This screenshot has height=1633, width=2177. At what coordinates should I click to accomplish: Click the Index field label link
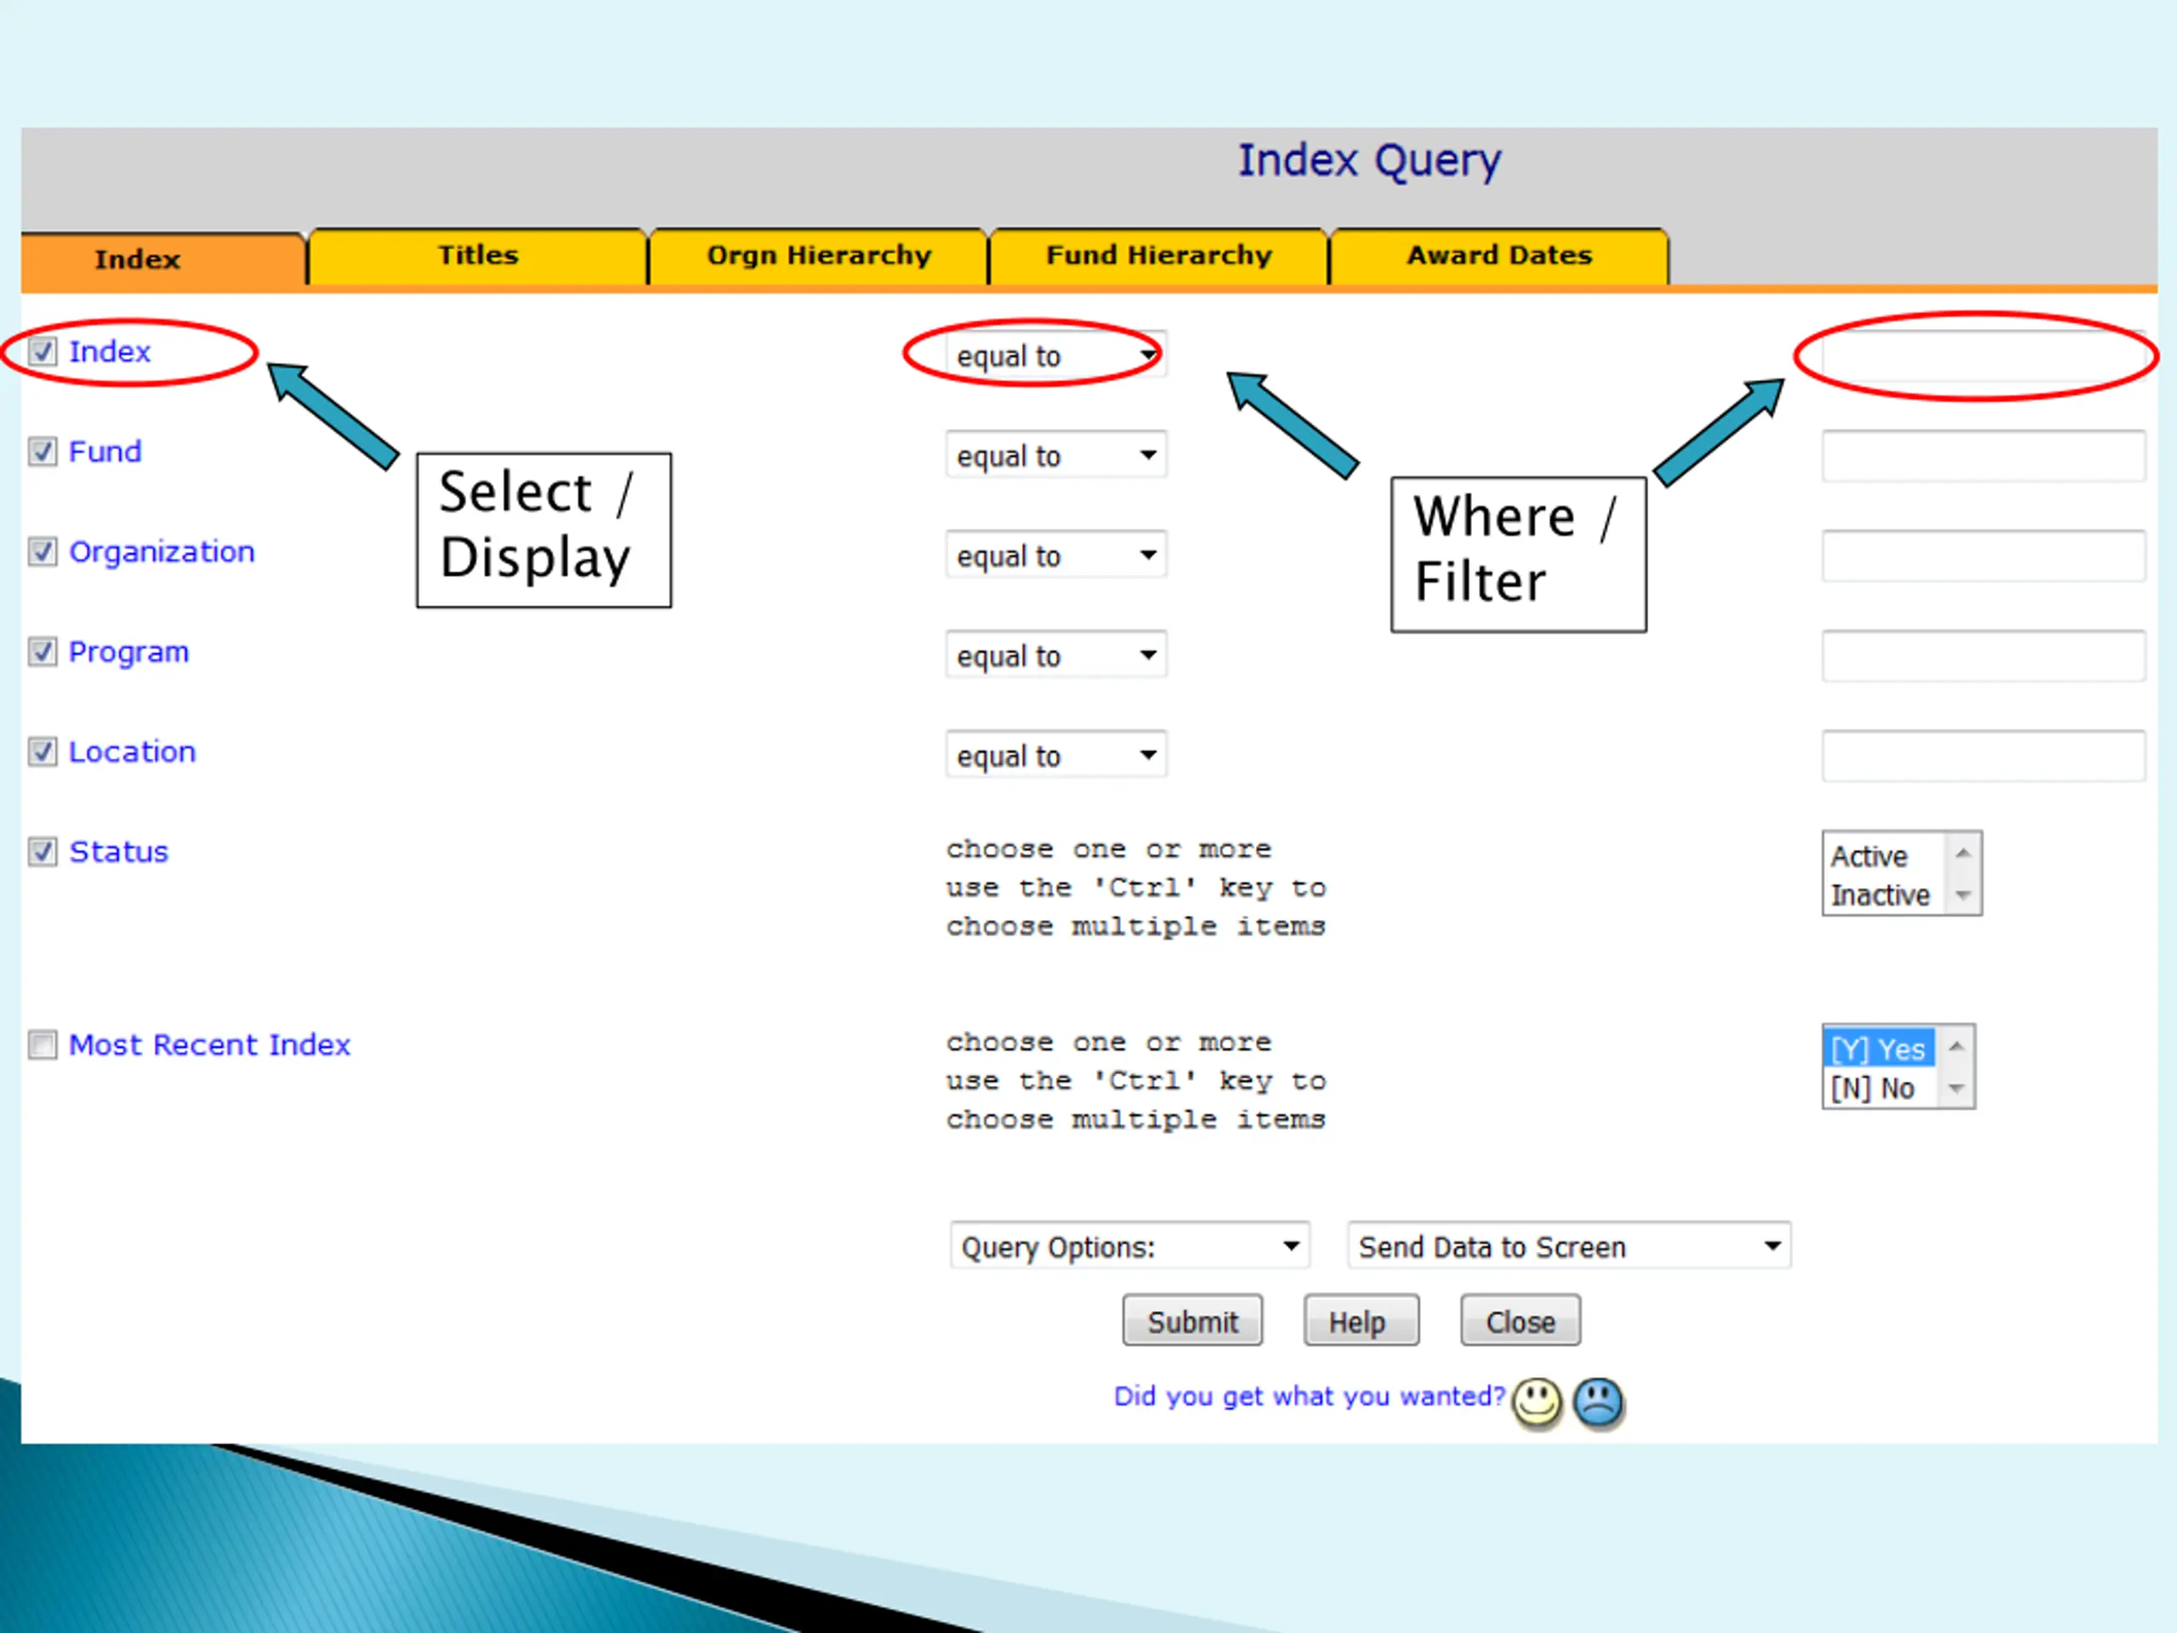[x=109, y=351]
